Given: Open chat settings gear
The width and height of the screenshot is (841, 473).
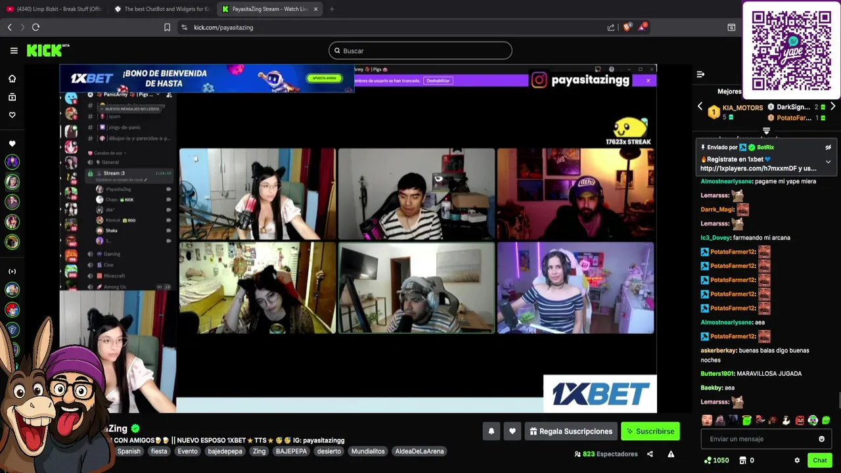Looking at the screenshot, I should click(x=797, y=461).
